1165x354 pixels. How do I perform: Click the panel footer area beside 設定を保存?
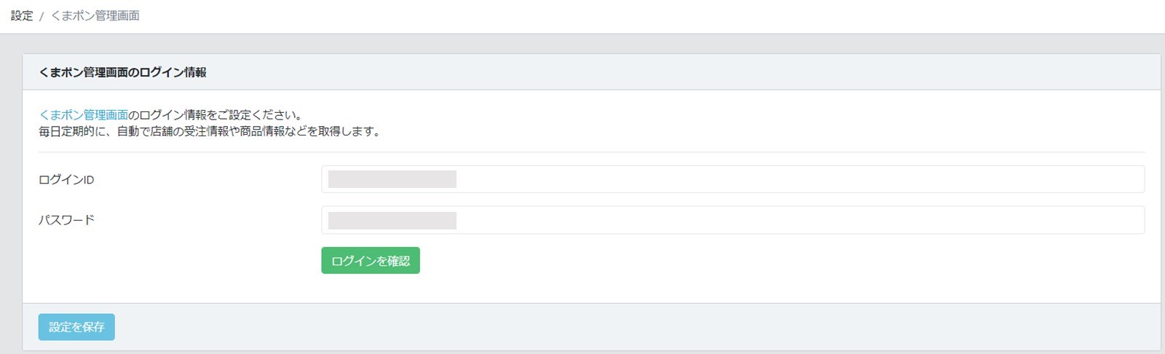[x=637, y=327]
